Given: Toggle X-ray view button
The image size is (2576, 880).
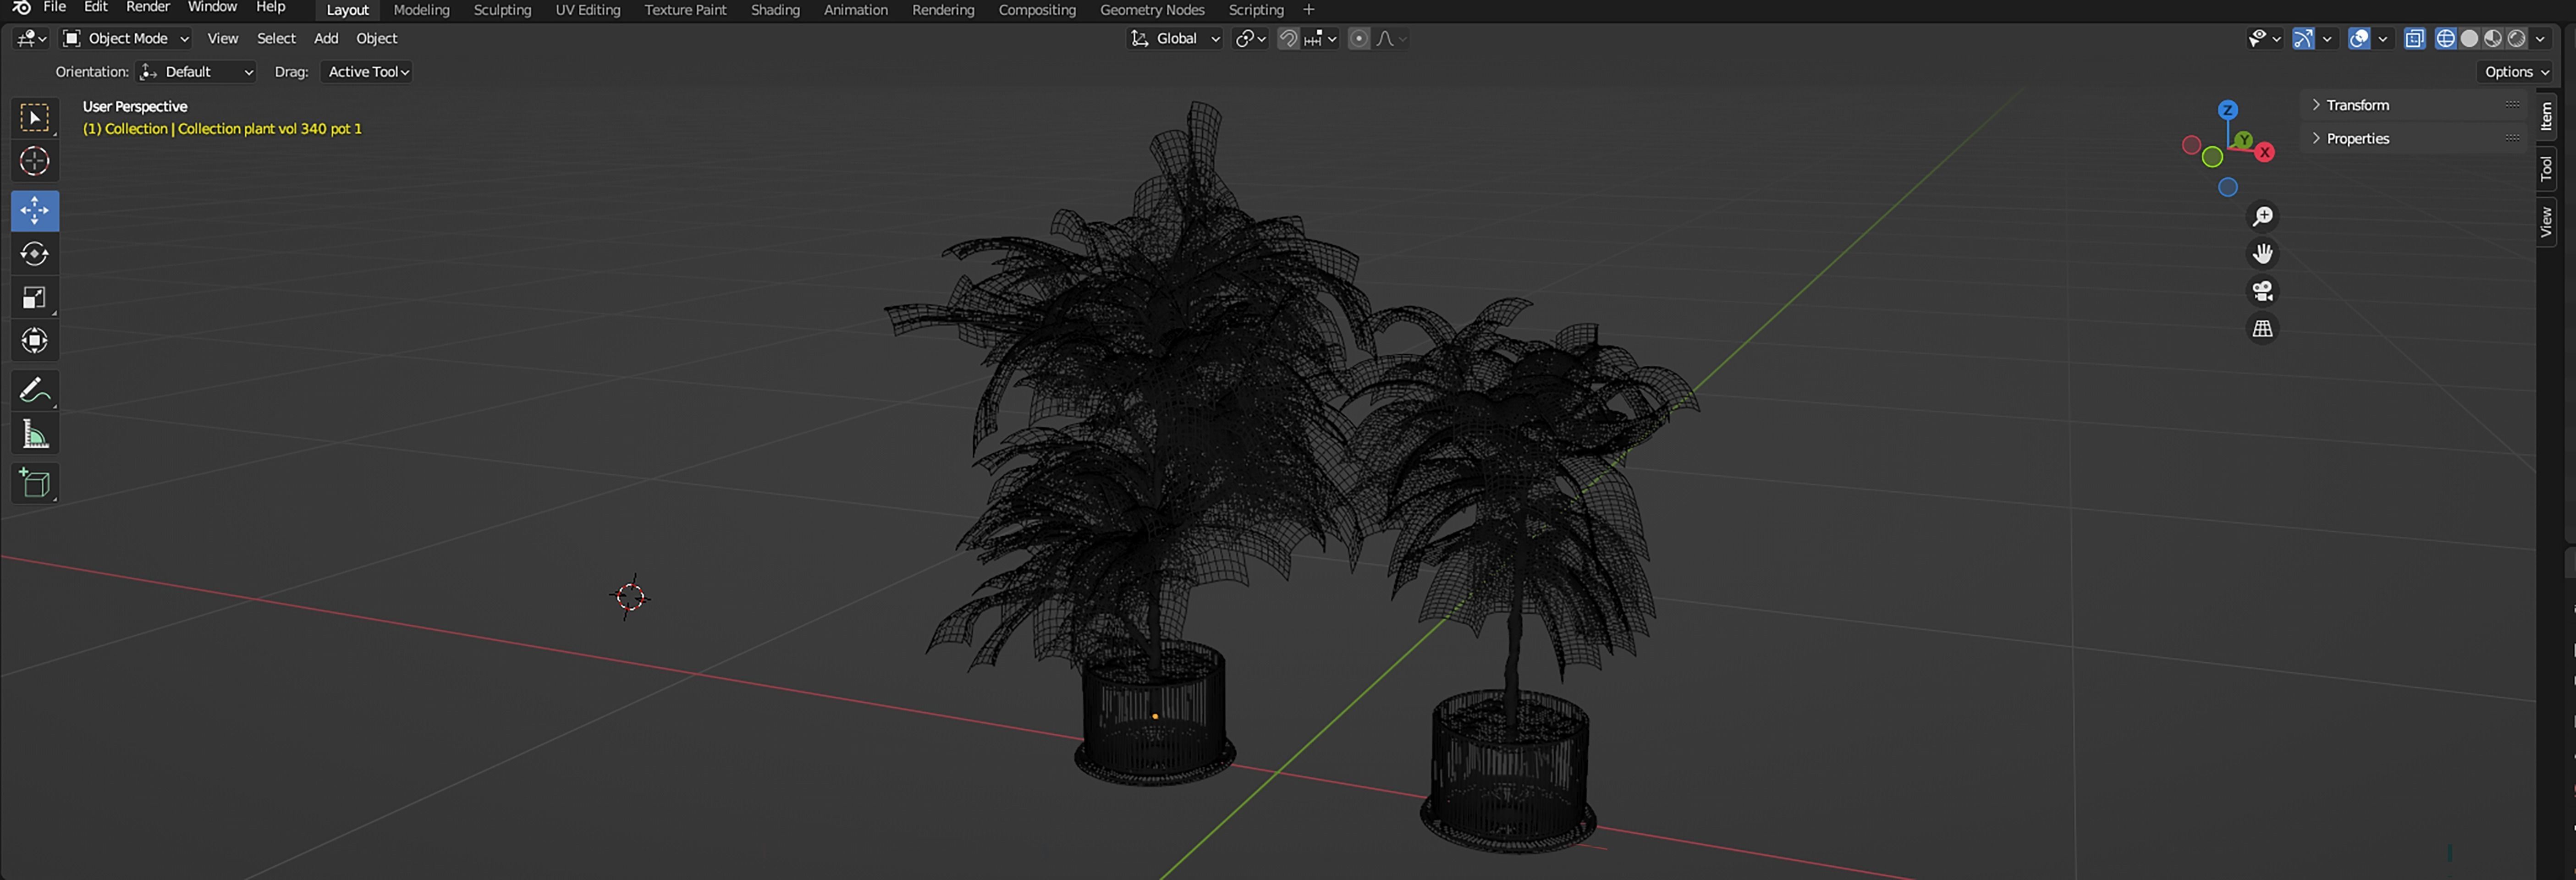Looking at the screenshot, I should [2414, 38].
